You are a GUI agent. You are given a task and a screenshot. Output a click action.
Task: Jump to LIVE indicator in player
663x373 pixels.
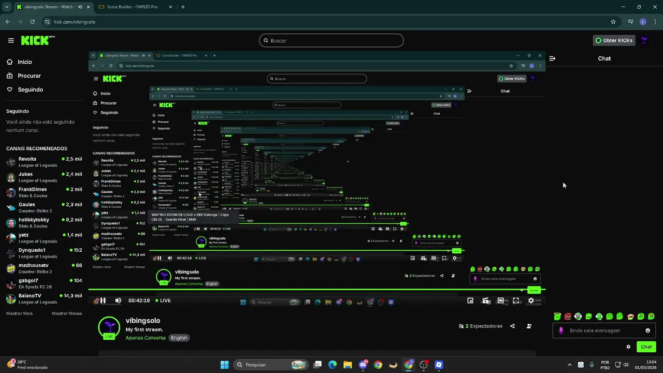(x=163, y=300)
